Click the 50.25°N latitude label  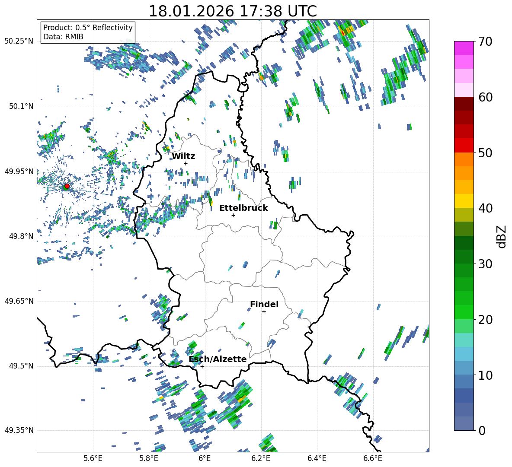click(19, 41)
